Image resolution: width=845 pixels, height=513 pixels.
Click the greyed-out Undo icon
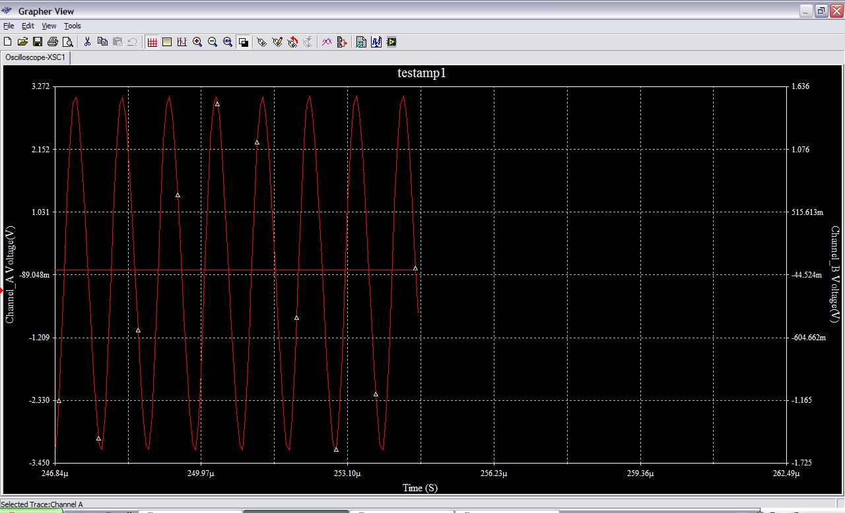(133, 42)
